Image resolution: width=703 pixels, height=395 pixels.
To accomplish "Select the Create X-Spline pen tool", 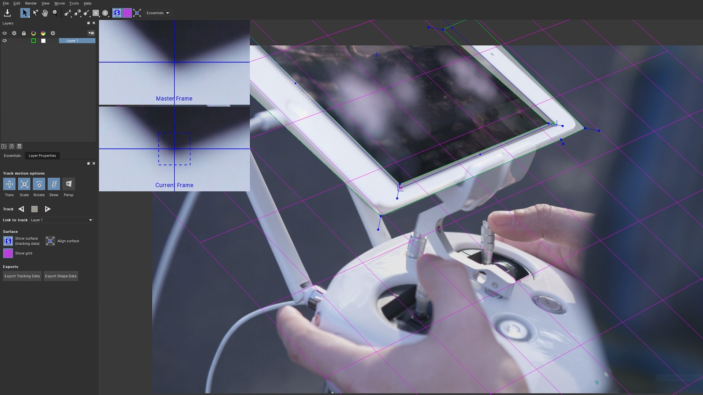I will [68, 13].
